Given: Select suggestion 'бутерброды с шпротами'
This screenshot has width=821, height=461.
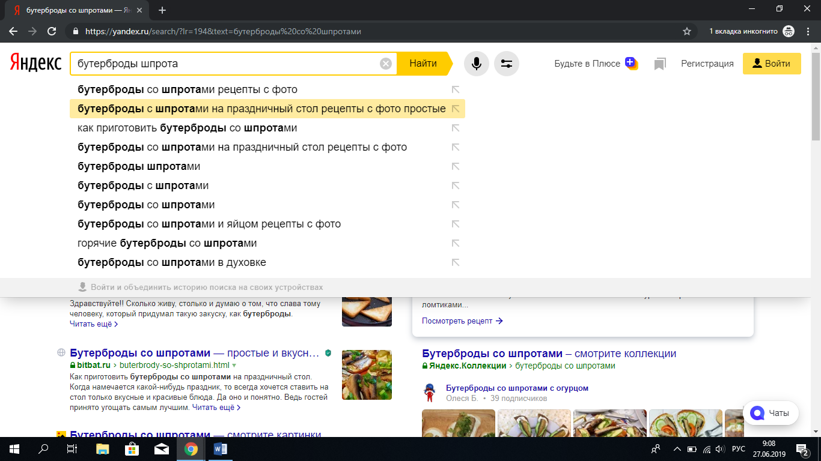Looking at the screenshot, I should (267, 185).
